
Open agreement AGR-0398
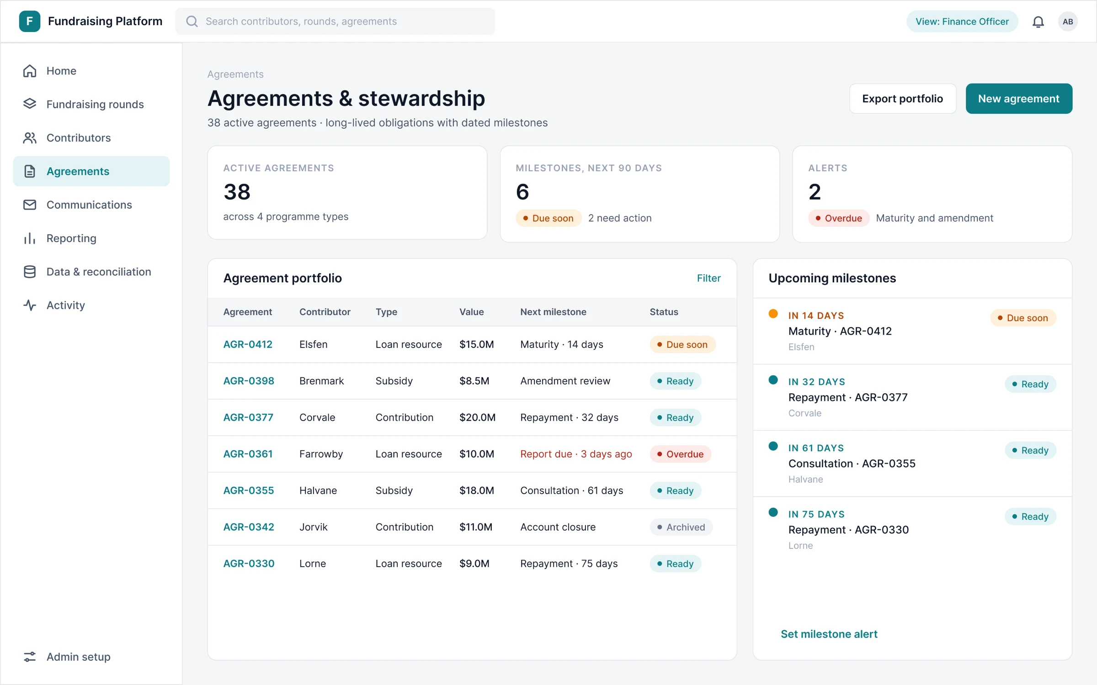(249, 381)
